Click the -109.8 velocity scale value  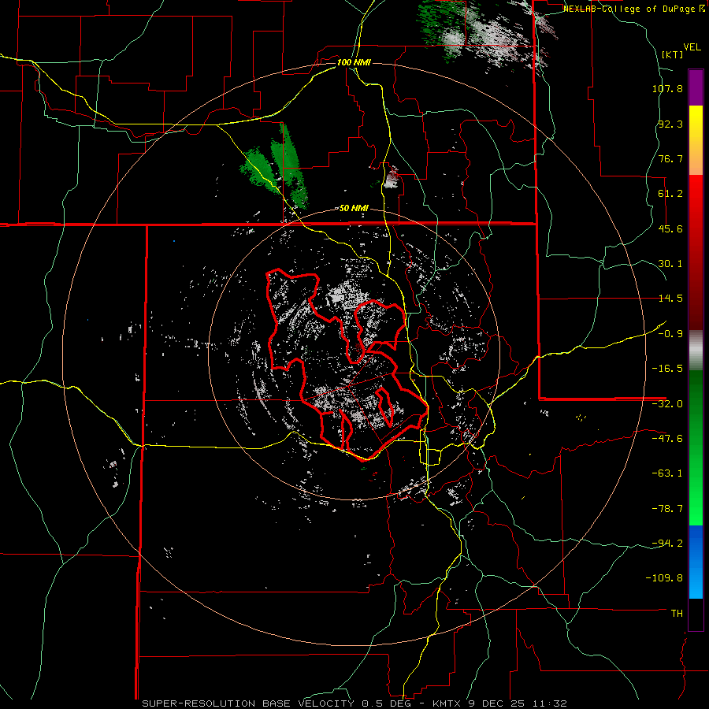[664, 578]
